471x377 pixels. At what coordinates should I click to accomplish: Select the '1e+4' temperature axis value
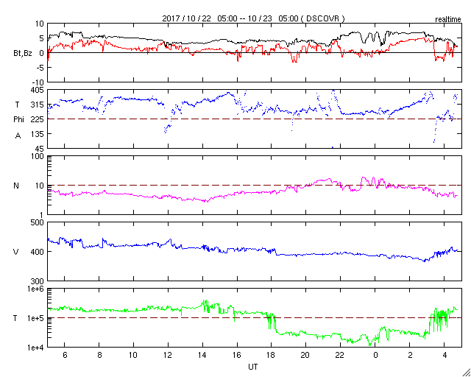tap(36, 348)
